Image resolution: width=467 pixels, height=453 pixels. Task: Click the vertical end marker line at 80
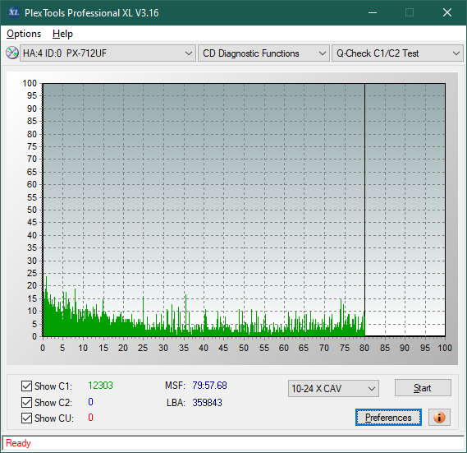point(364,209)
